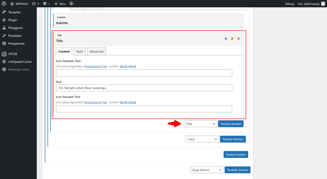Viewport: 327px width, 179px height.
Task: Click the Tambah Konten button
Action: 231,124
